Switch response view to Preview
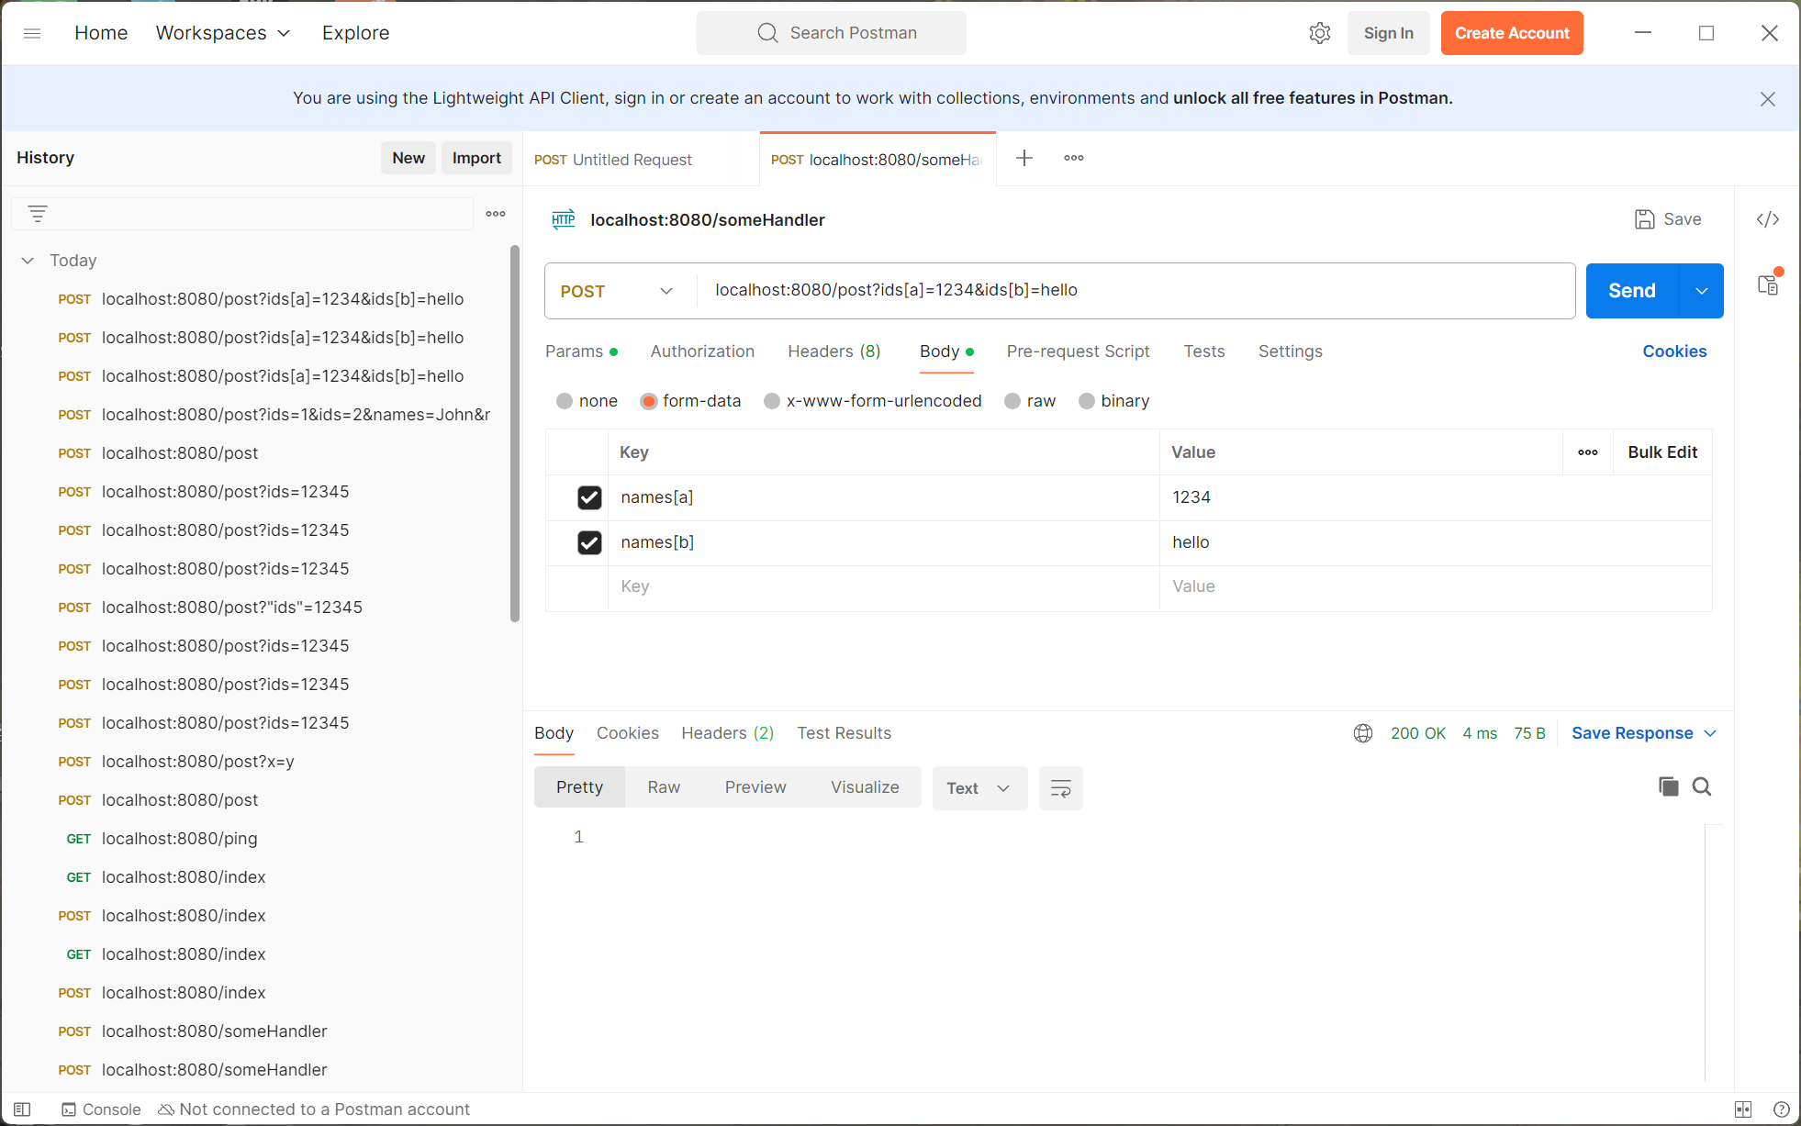Image resolution: width=1801 pixels, height=1126 pixels. tap(755, 787)
